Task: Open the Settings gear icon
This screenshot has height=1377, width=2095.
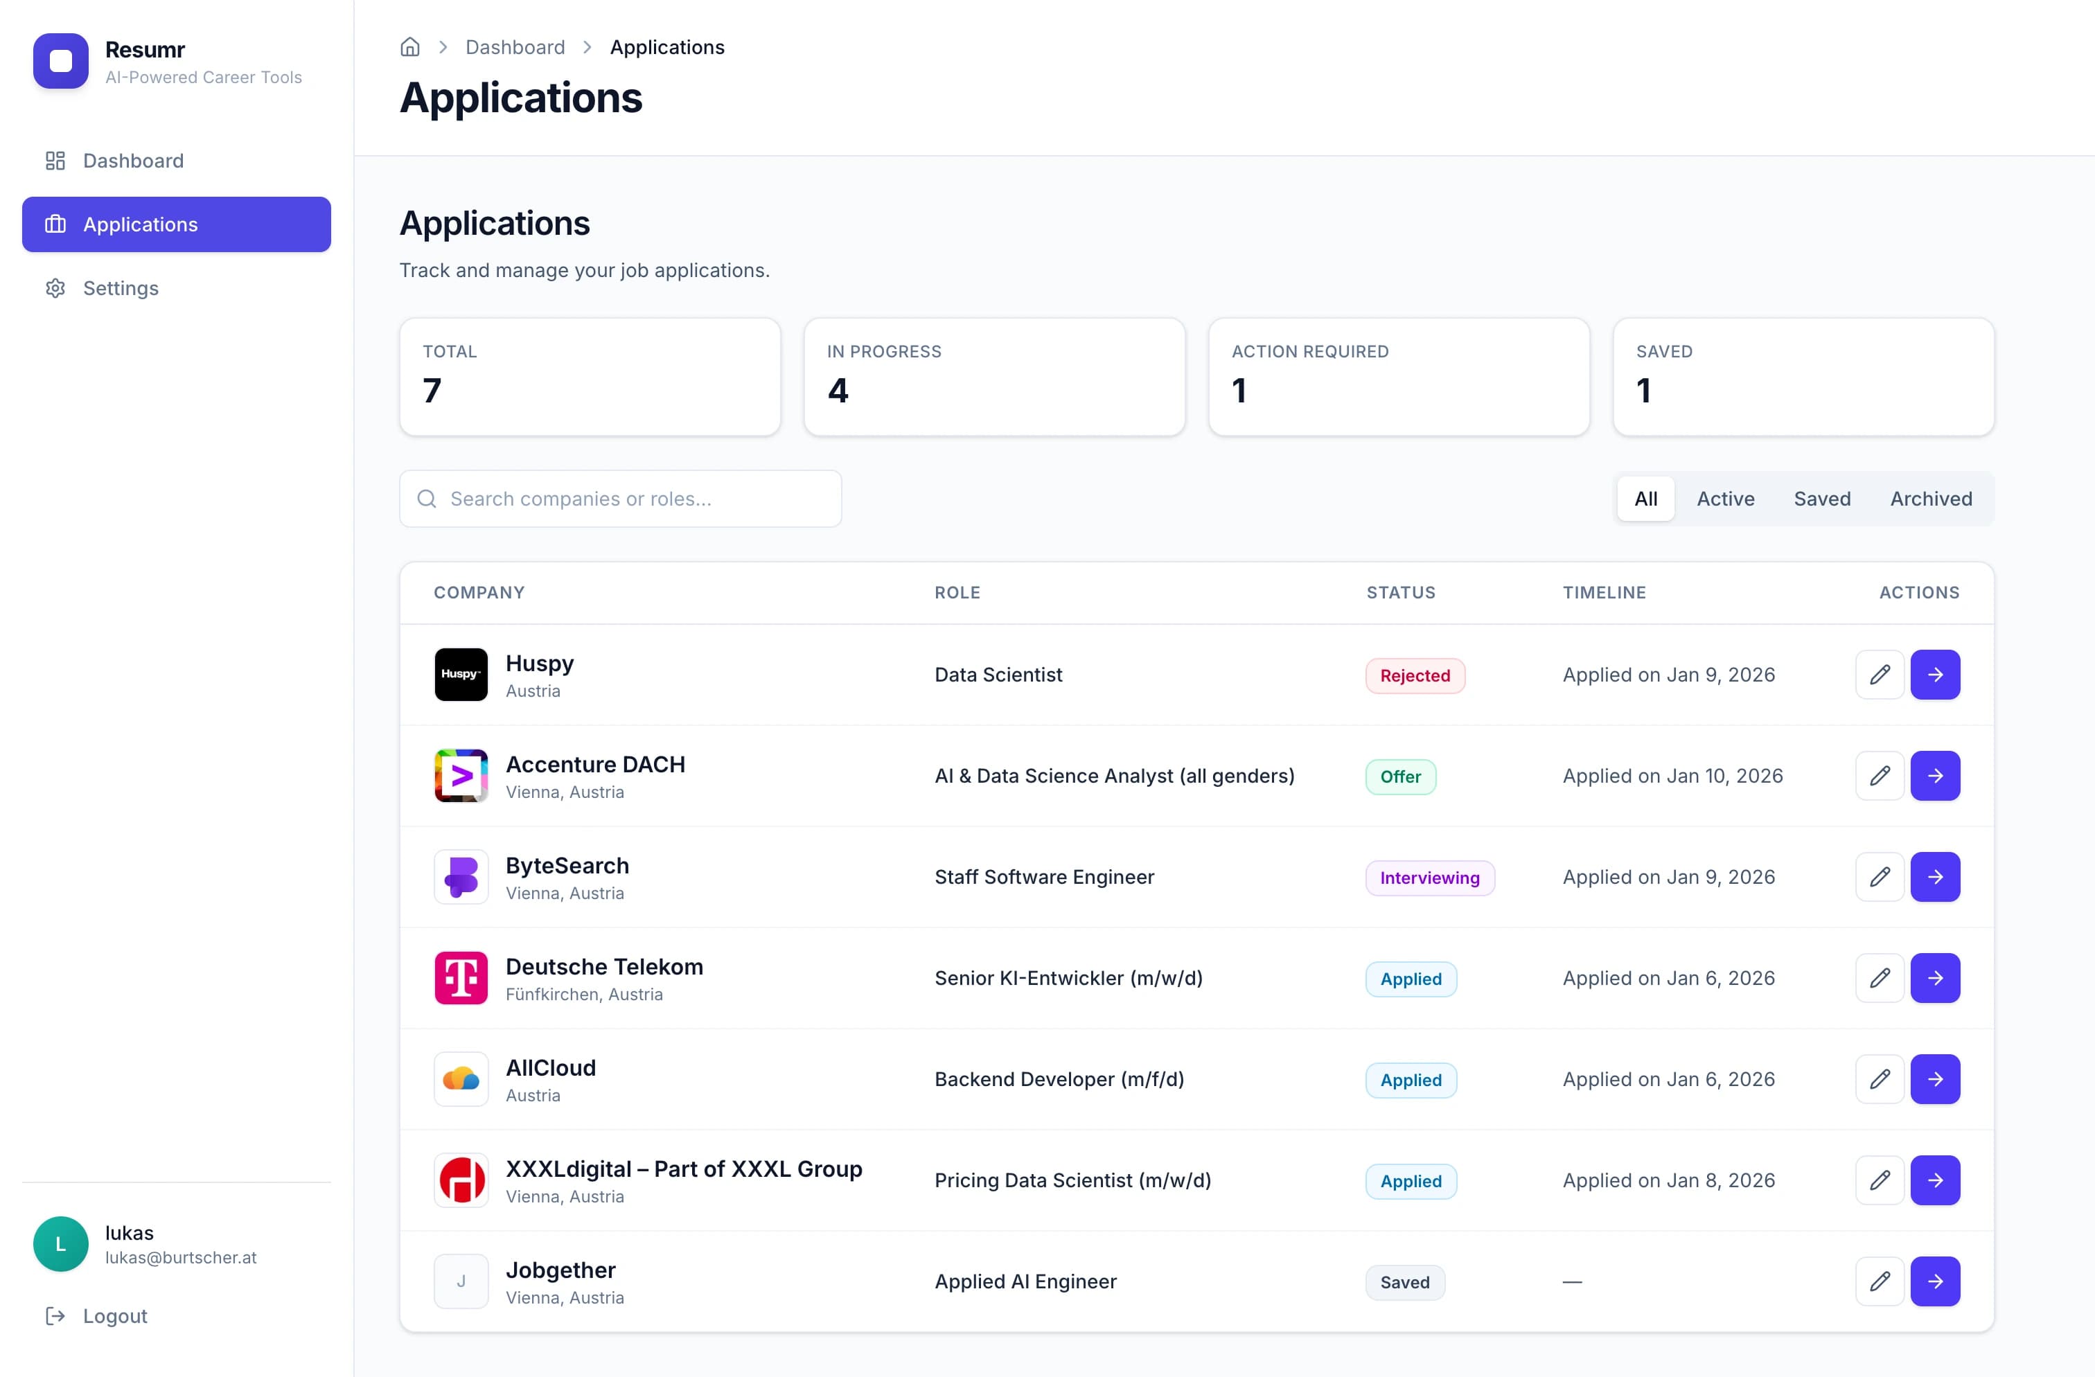Action: (55, 287)
